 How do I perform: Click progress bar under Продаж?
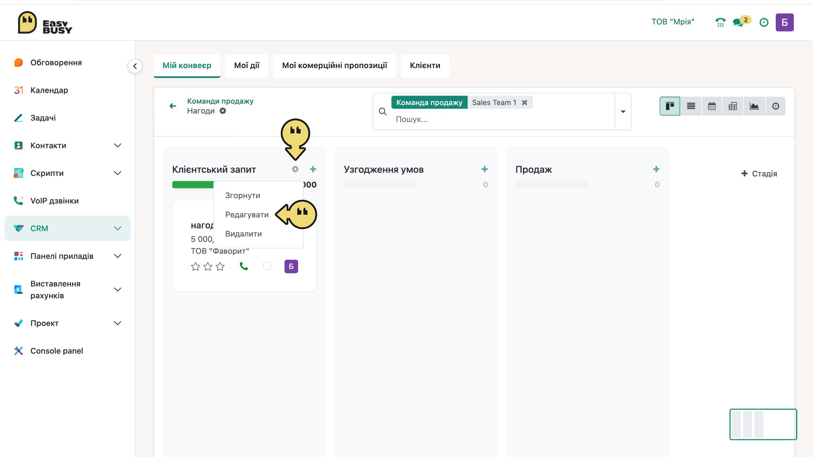551,184
